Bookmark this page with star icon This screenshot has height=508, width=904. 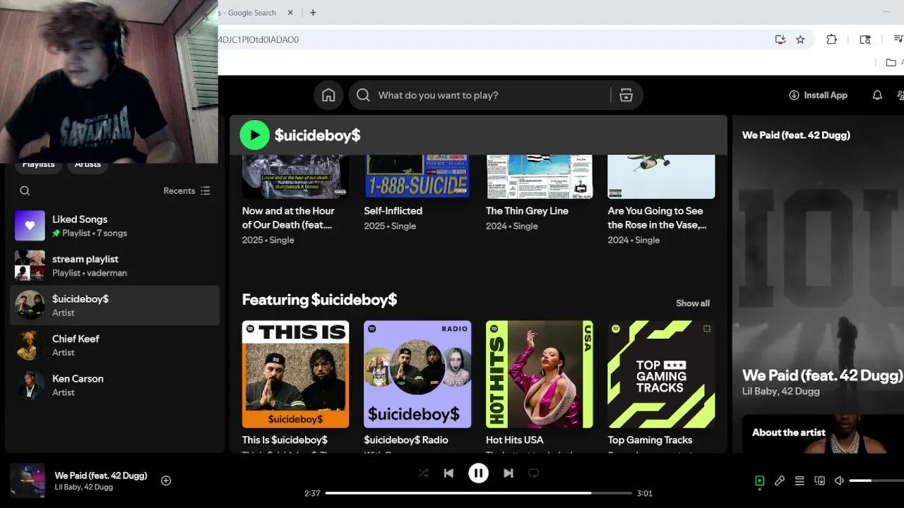[x=800, y=40]
